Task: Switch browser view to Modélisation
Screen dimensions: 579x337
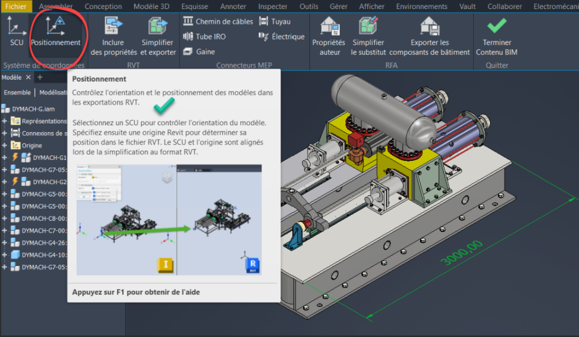Action: coord(53,93)
